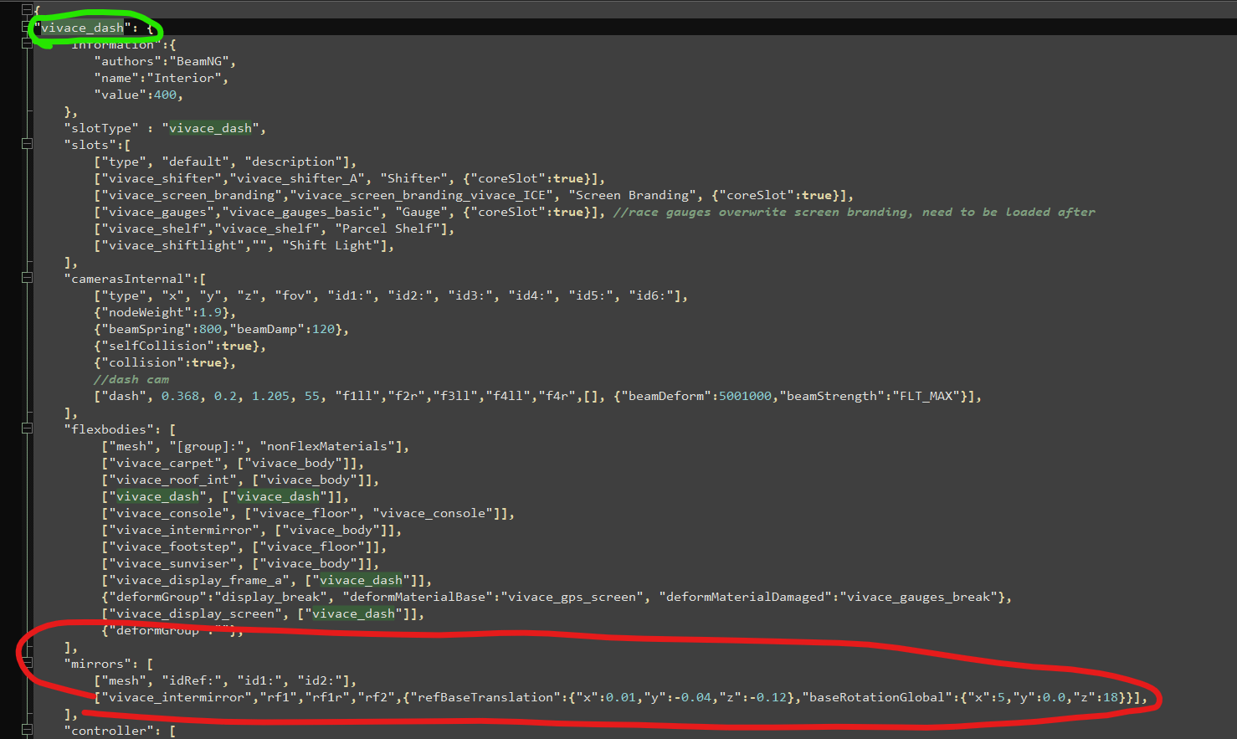
Task: Click the "selfCollision" key
Action: (157, 346)
